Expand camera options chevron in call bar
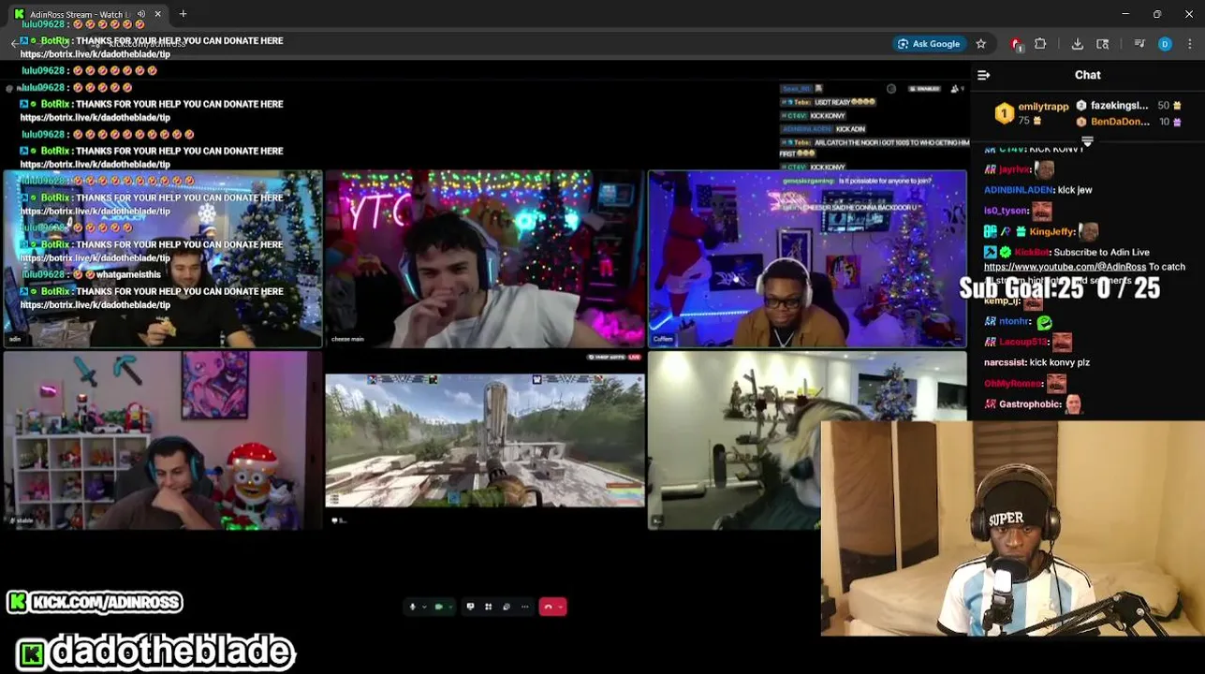 [x=450, y=607]
